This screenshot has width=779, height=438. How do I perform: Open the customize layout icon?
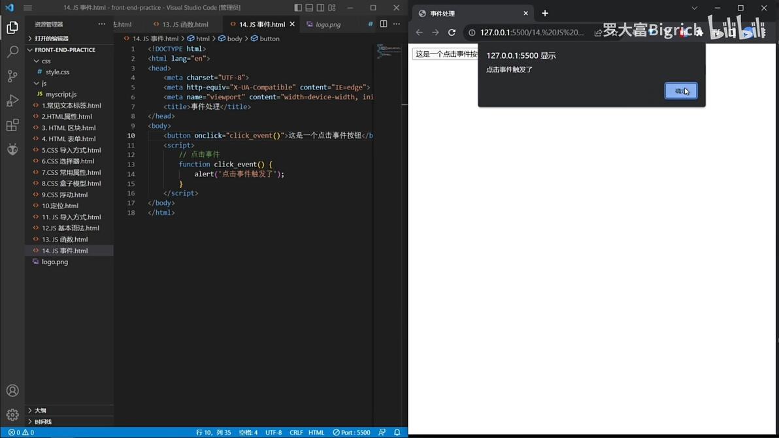pos(332,7)
